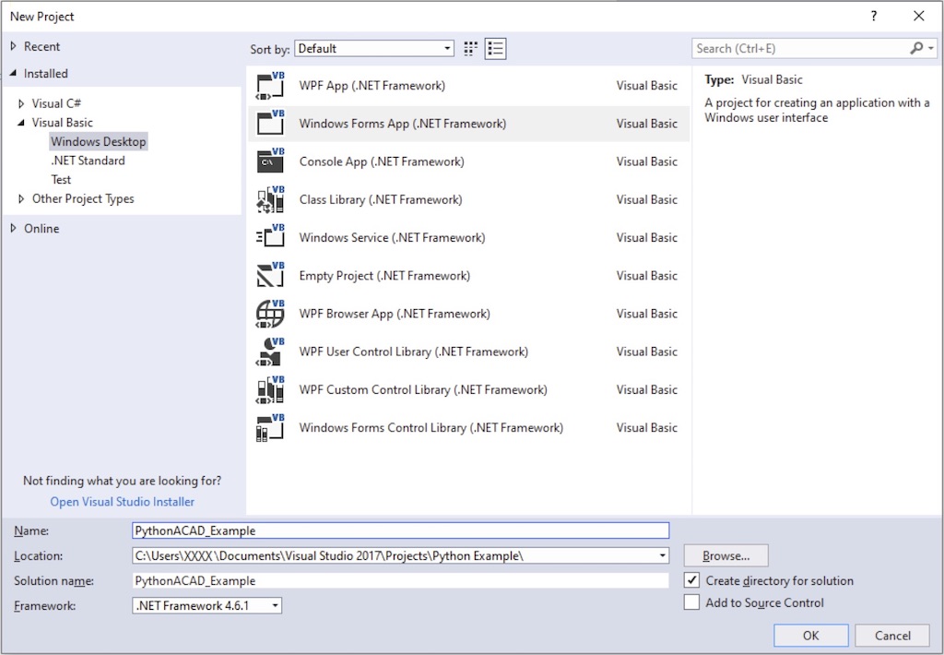Choose Windows Forms Control Library icon
This screenshot has width=944, height=655.
point(270,427)
